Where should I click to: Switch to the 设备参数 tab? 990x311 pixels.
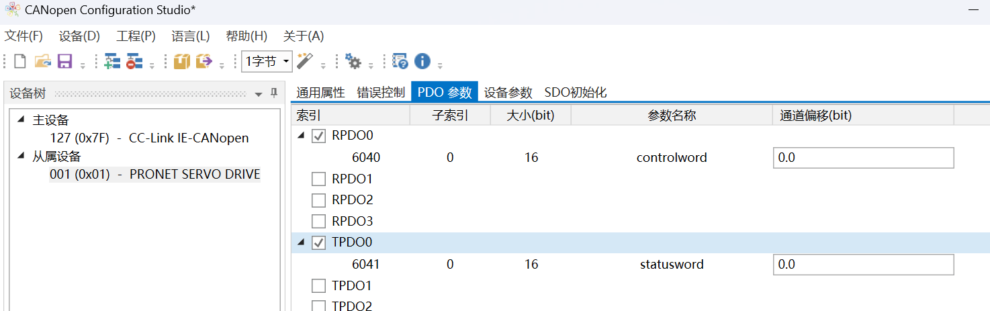[508, 93]
